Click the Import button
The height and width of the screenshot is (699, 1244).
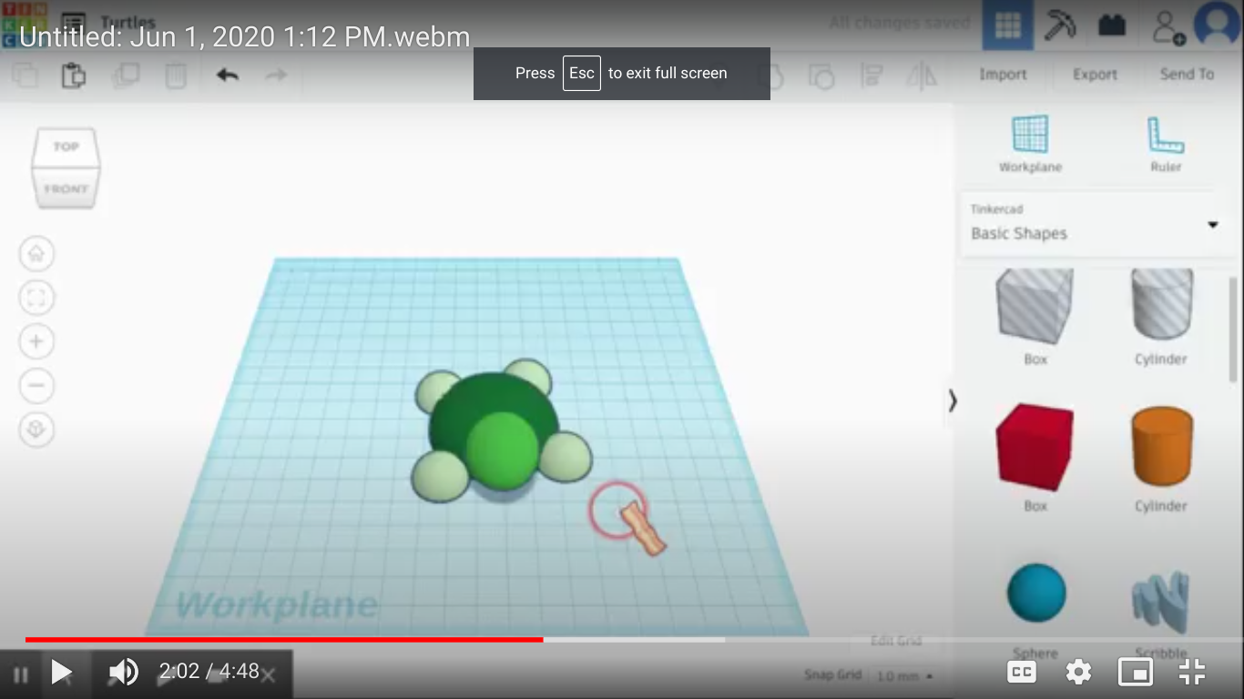tap(1003, 75)
